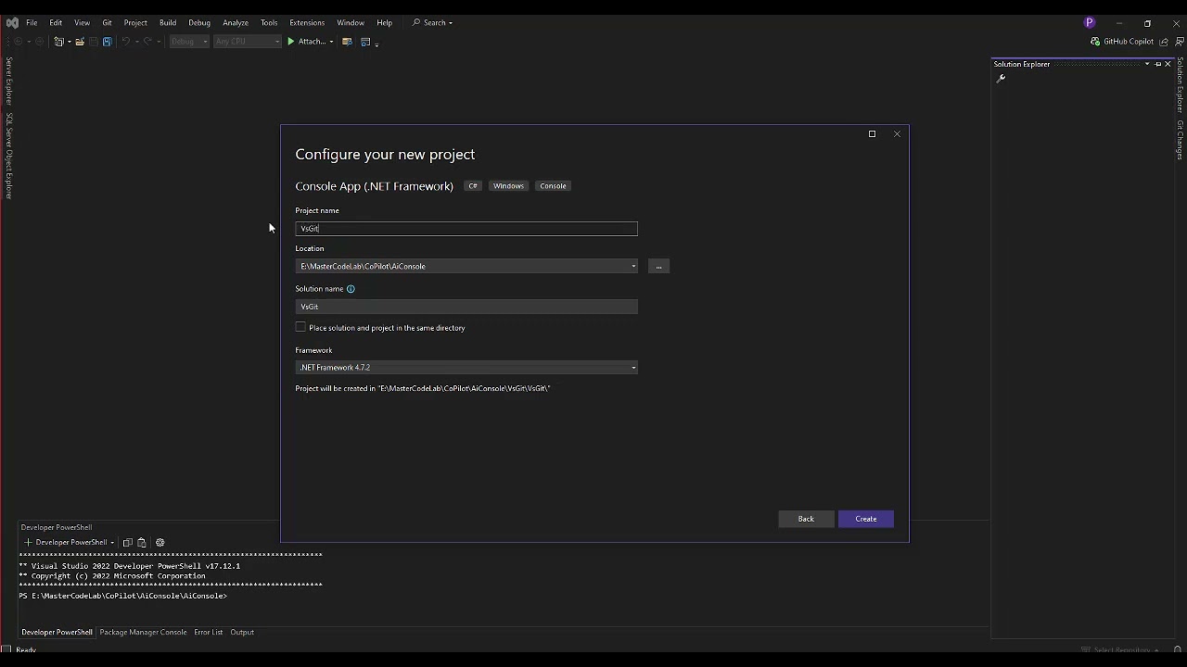Click the plus icon for new Developer PowerShell

point(28,543)
